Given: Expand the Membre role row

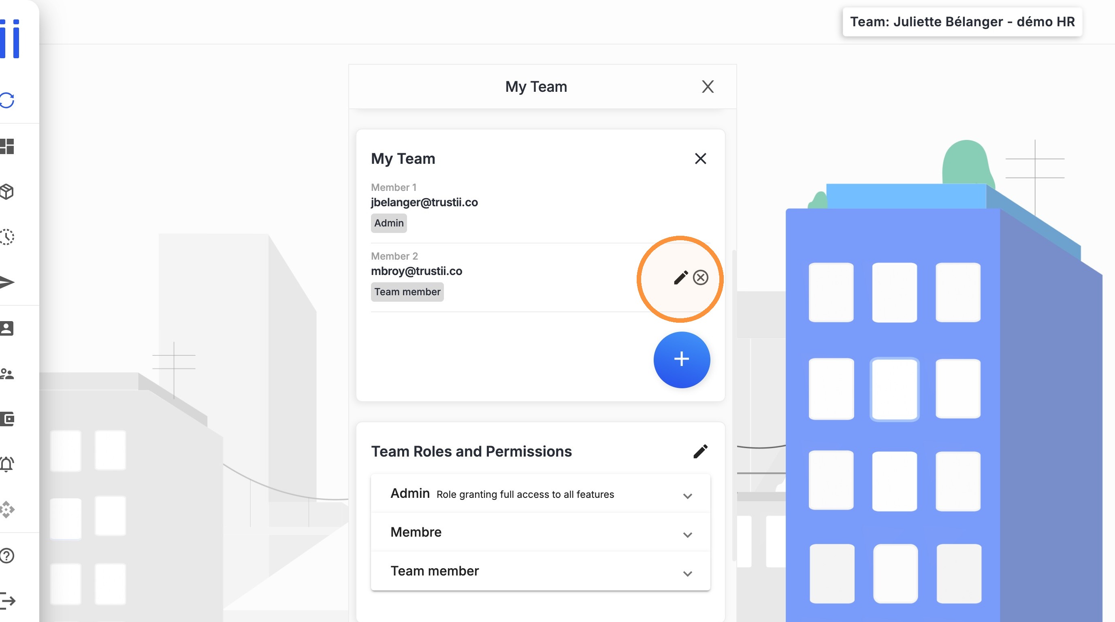Looking at the screenshot, I should click(x=540, y=532).
